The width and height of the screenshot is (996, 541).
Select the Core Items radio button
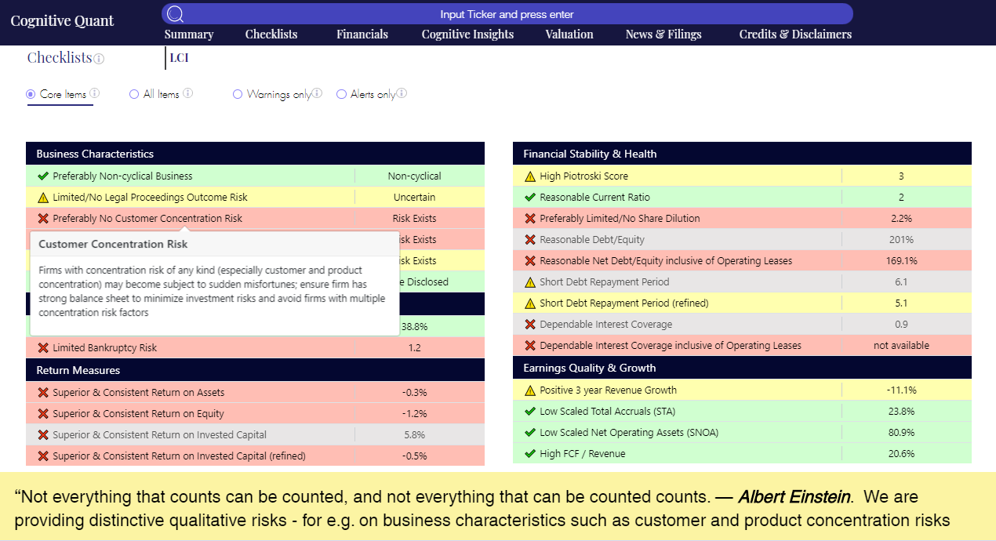[x=31, y=94]
